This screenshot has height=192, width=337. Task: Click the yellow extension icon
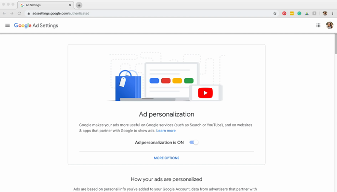(x=292, y=13)
